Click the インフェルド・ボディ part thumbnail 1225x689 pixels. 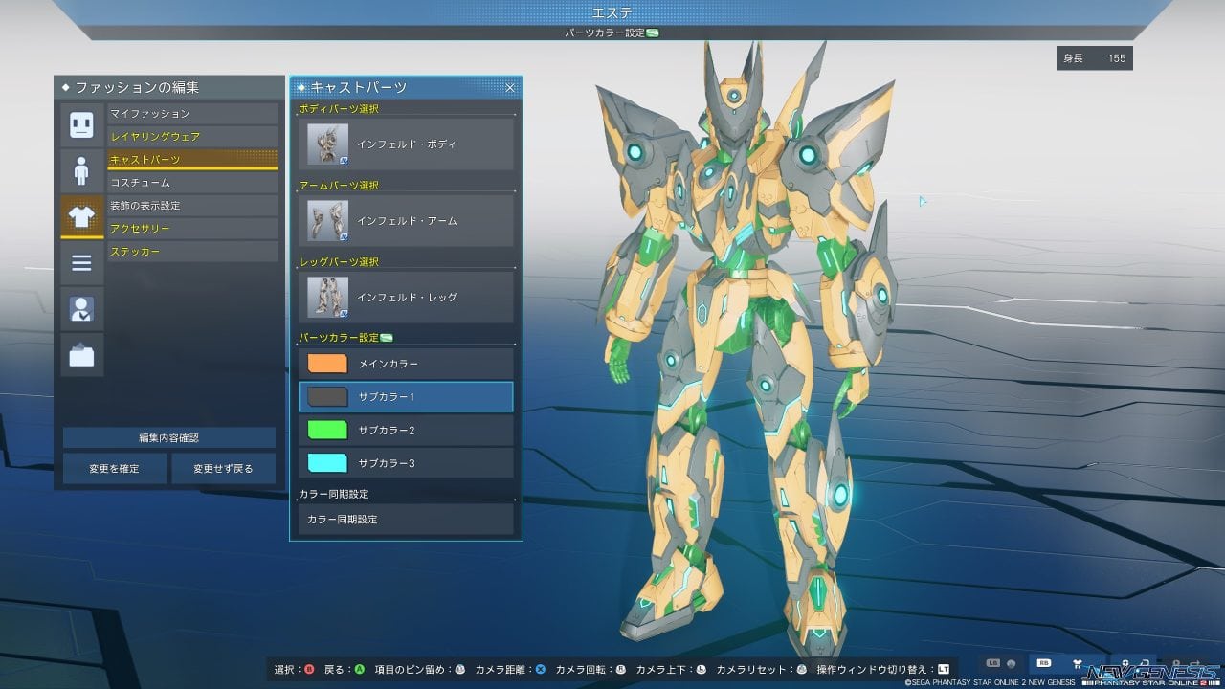pos(328,144)
